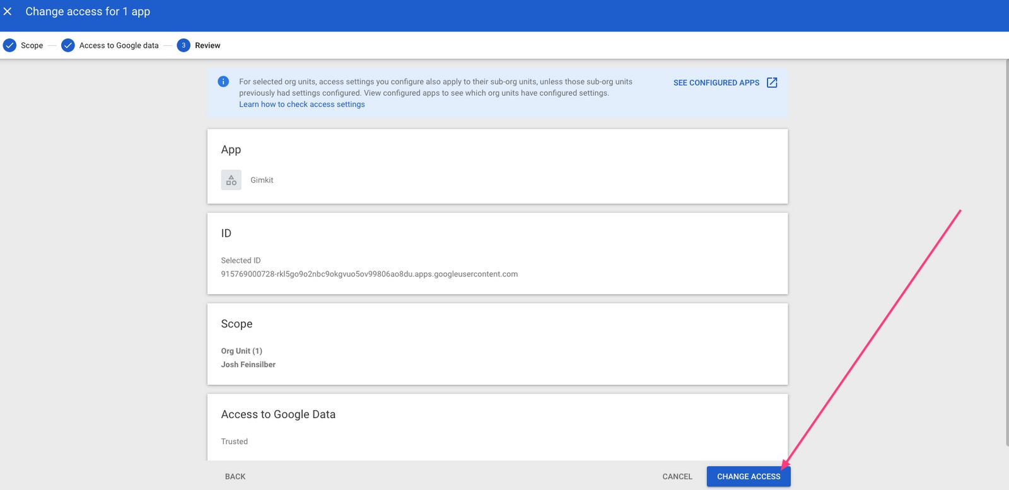Click the Gimkit app icon
1009x490 pixels.
[231, 180]
